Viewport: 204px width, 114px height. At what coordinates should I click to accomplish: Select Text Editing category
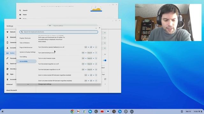pos(23,57)
